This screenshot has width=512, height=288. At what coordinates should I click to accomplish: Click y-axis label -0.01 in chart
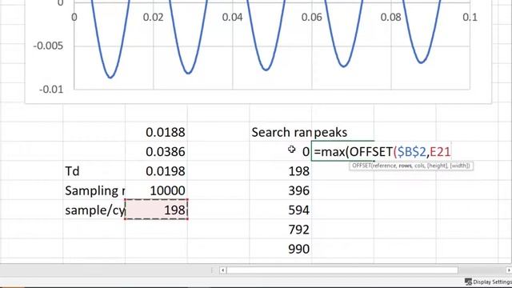point(51,89)
